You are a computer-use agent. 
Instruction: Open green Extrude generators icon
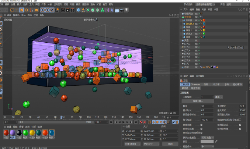click(x=93, y=10)
